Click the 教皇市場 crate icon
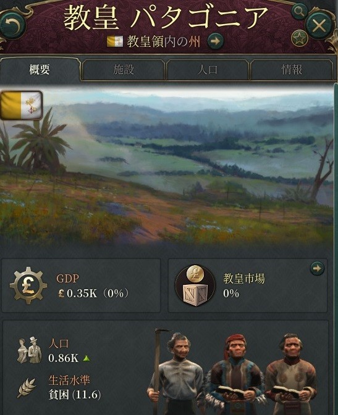The height and width of the screenshot is (415, 338). tap(195, 286)
